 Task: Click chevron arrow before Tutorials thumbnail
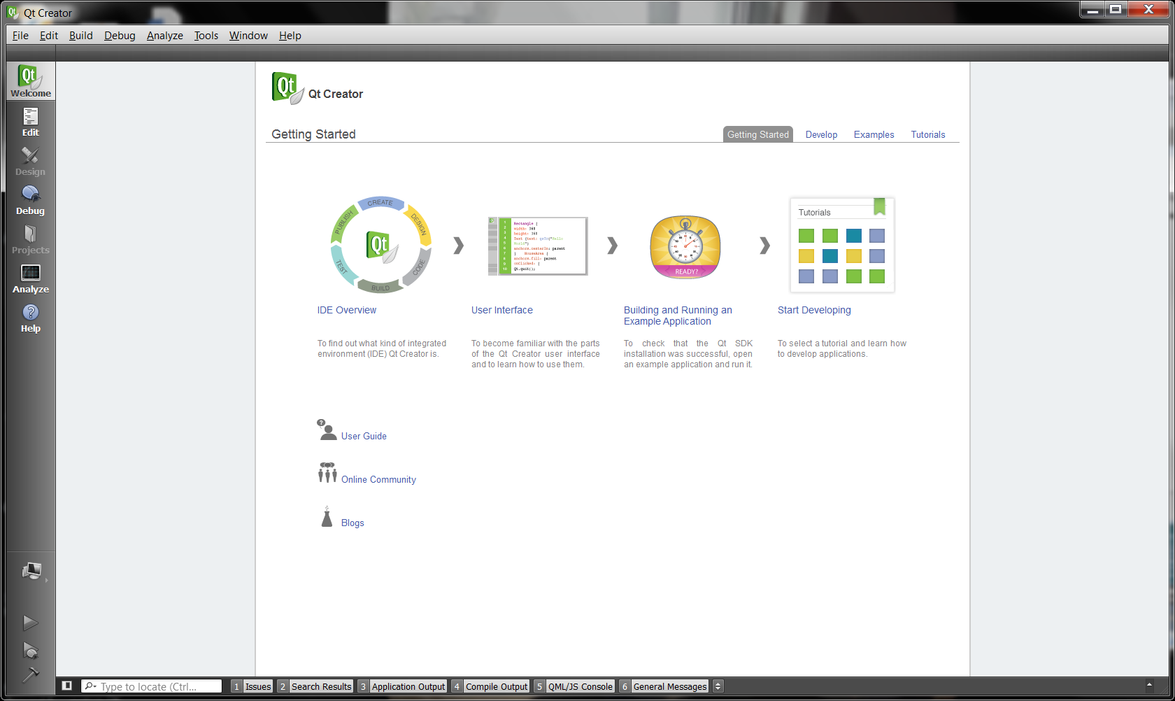point(764,246)
